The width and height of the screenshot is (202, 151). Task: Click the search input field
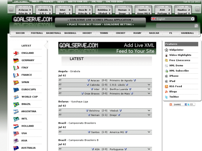[175, 26]
